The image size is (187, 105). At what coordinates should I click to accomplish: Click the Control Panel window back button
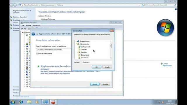[11, 5]
